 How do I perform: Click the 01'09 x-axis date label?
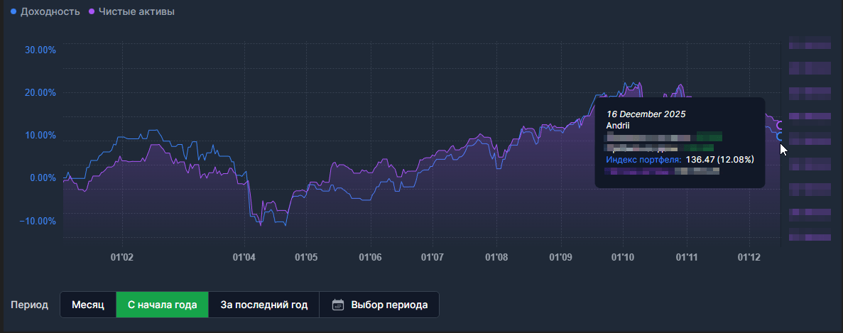tap(560, 257)
